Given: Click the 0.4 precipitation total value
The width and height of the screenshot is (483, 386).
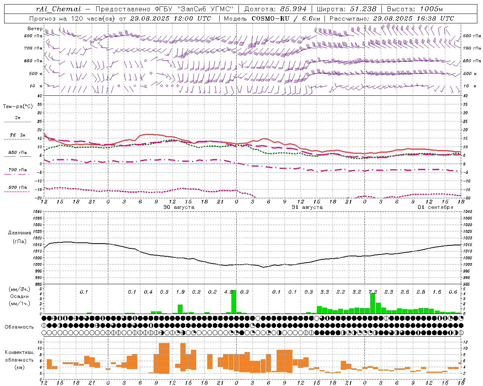Looking at the screenshot, I should point(148,292).
